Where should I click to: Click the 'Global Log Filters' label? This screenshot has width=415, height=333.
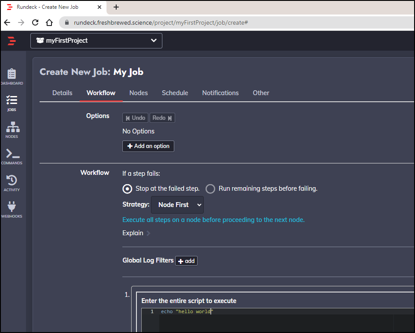tap(148, 260)
